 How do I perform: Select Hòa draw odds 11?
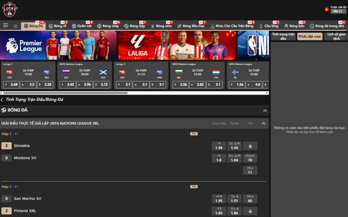[x=250, y=170]
